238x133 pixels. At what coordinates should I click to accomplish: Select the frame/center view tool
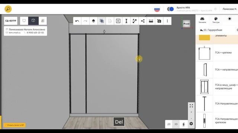coord(118,21)
